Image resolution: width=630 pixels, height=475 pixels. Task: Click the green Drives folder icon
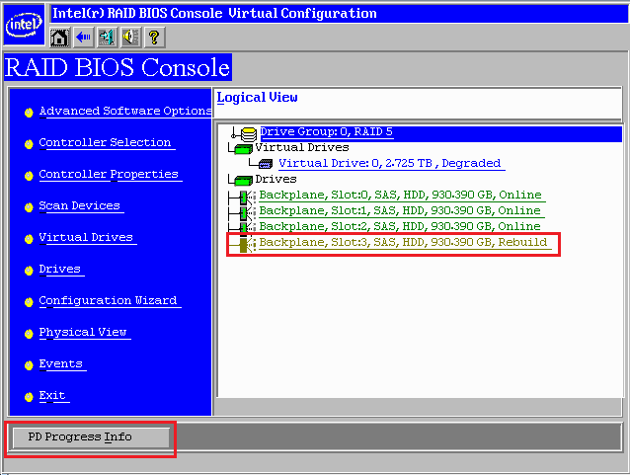pos(242,180)
